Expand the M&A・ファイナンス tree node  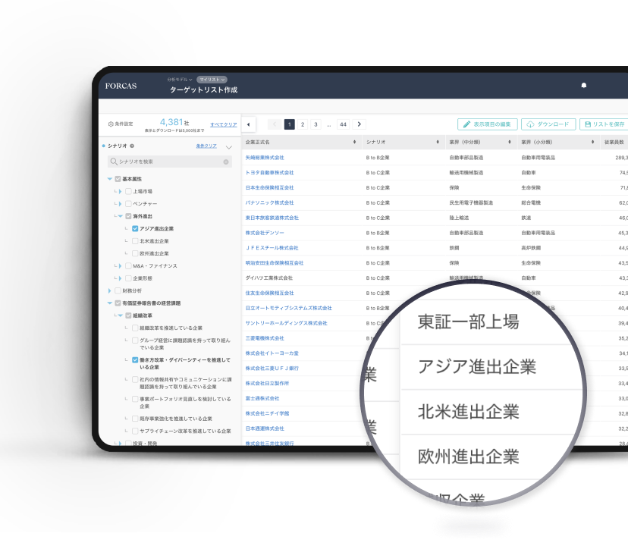tap(120, 266)
